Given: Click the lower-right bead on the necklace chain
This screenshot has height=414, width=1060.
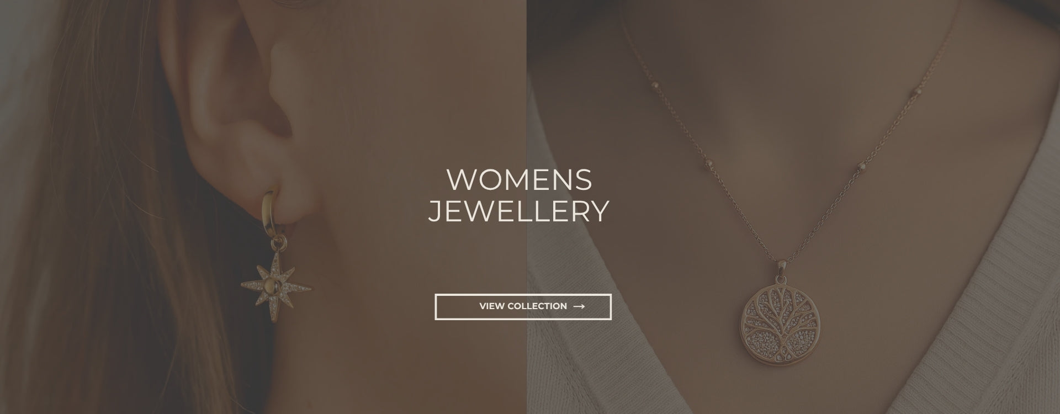Looking at the screenshot, I should pyautogui.click(x=861, y=166).
